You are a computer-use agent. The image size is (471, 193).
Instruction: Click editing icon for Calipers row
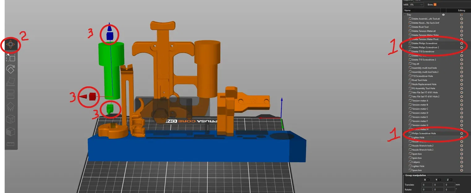[x=461, y=162]
